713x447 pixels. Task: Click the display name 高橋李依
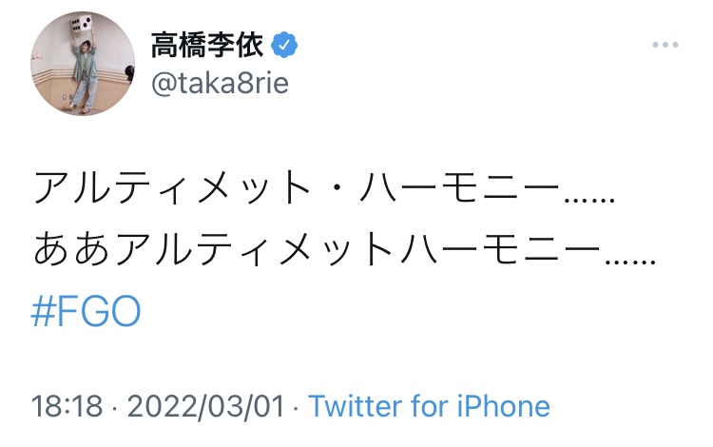pyautogui.click(x=207, y=44)
